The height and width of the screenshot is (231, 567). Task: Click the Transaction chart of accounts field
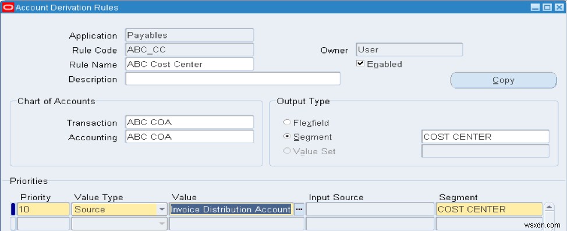pyautogui.click(x=189, y=122)
